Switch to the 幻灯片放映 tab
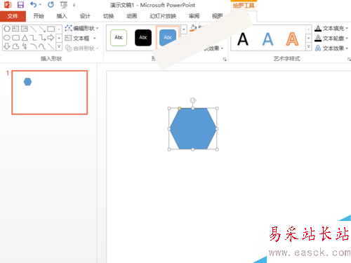Viewport: 351px width, 263px height. click(x=163, y=16)
